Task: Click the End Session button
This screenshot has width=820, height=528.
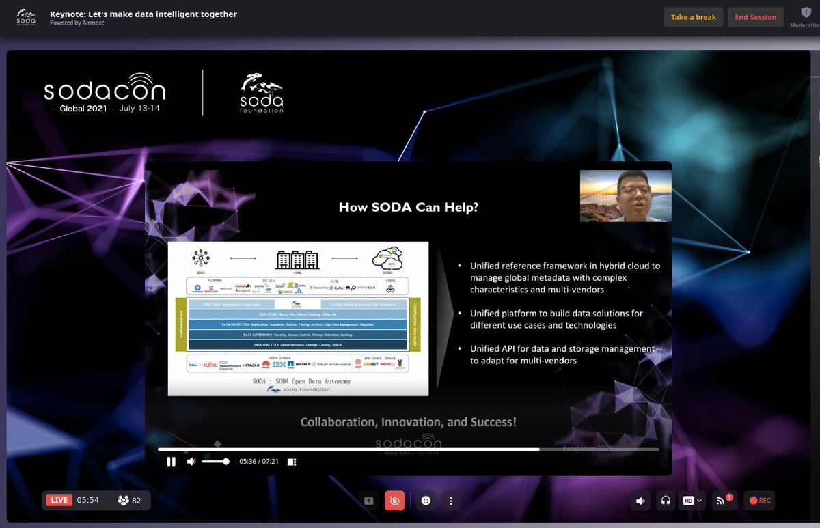Action: [x=755, y=17]
